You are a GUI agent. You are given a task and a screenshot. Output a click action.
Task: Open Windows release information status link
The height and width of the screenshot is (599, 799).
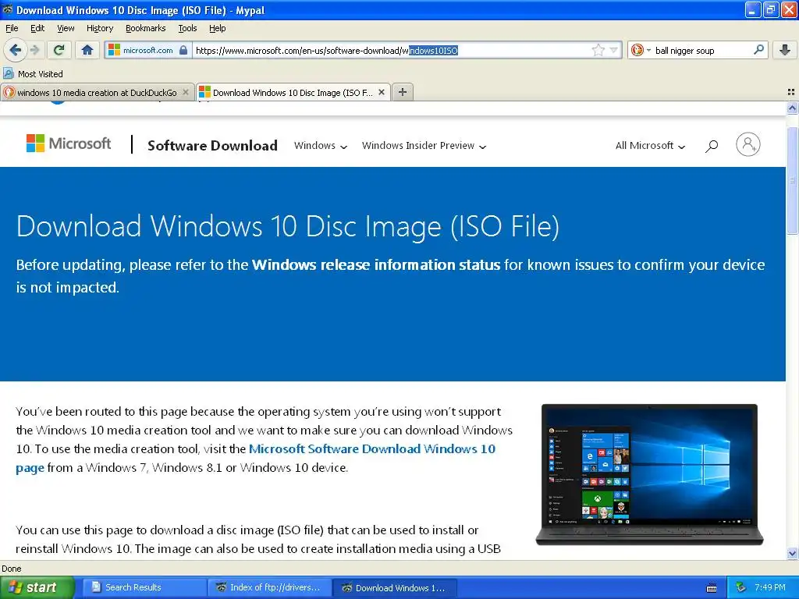(x=376, y=265)
